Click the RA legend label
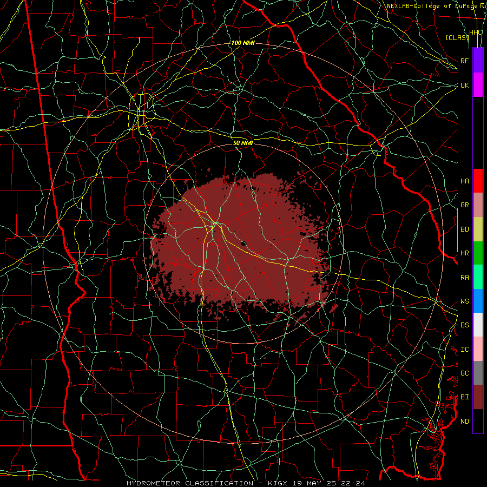Image resolution: width=487 pixels, height=487 pixels. point(464,277)
